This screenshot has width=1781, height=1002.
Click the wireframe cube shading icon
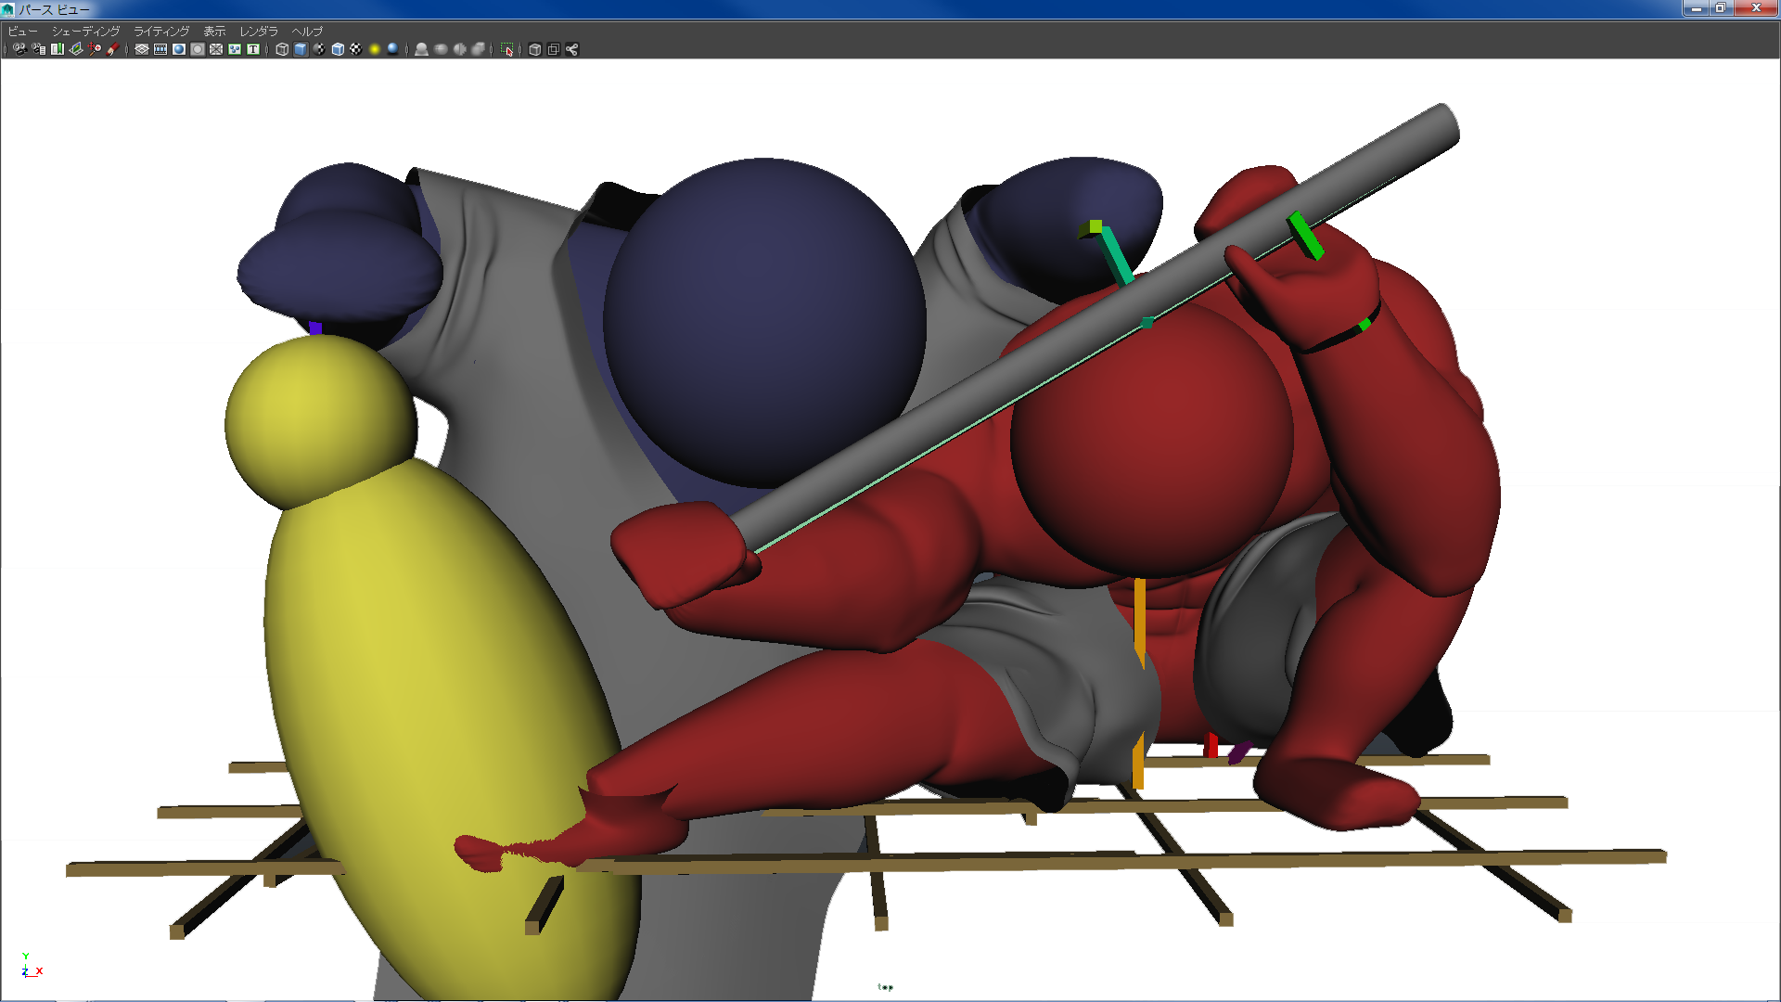(x=282, y=49)
